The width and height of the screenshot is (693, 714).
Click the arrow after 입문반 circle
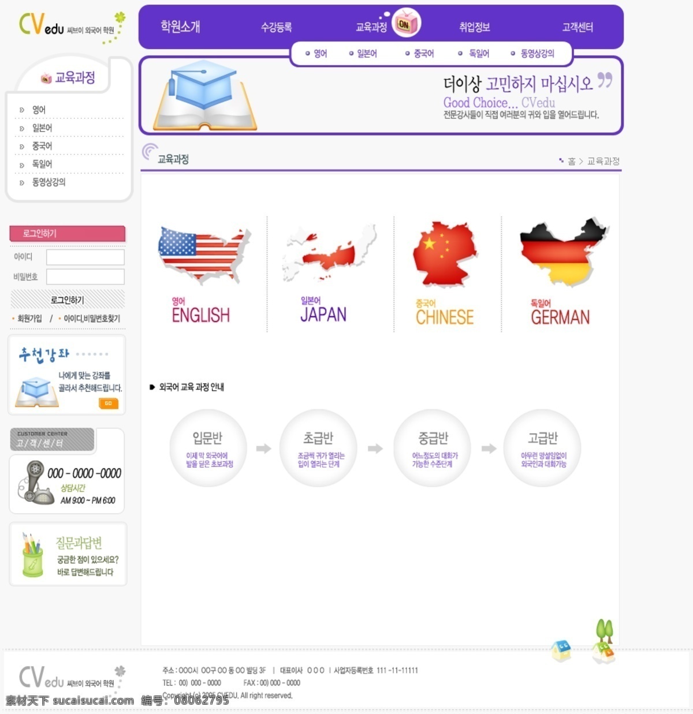tap(264, 448)
